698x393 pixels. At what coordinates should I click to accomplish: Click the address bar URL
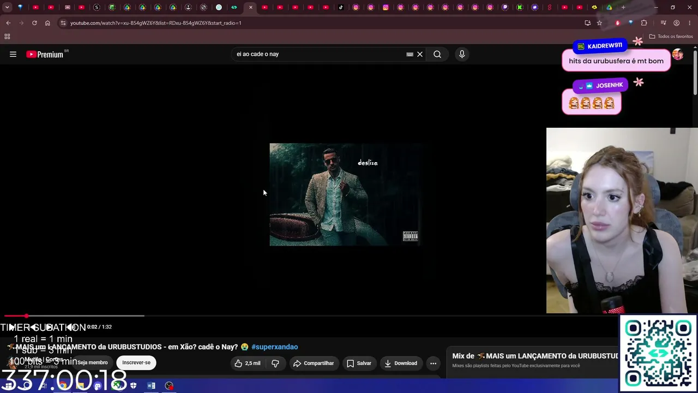coord(155,23)
